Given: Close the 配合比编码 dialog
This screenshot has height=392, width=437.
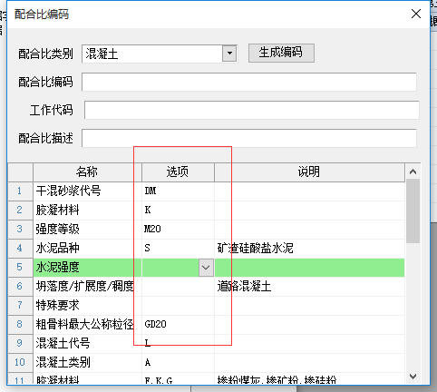Looking at the screenshot, I should click(x=416, y=14).
